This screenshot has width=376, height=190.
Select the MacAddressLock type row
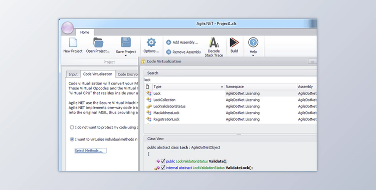230,112
